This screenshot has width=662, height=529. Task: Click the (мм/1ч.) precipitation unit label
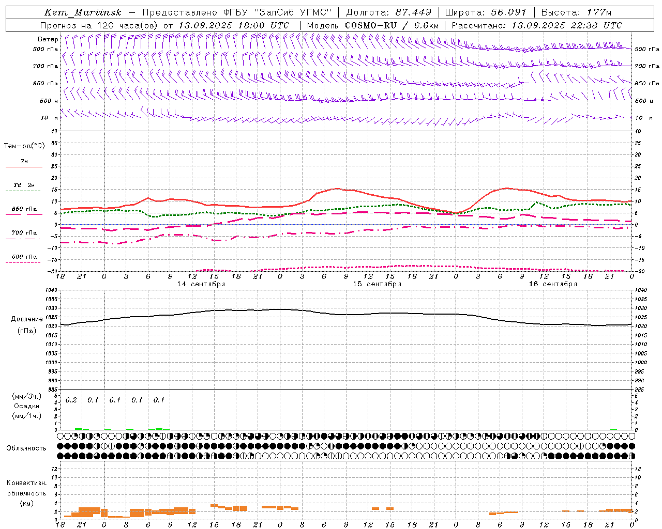pos(27,416)
